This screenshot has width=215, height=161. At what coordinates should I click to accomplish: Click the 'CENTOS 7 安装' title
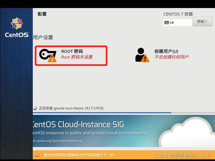(178, 14)
